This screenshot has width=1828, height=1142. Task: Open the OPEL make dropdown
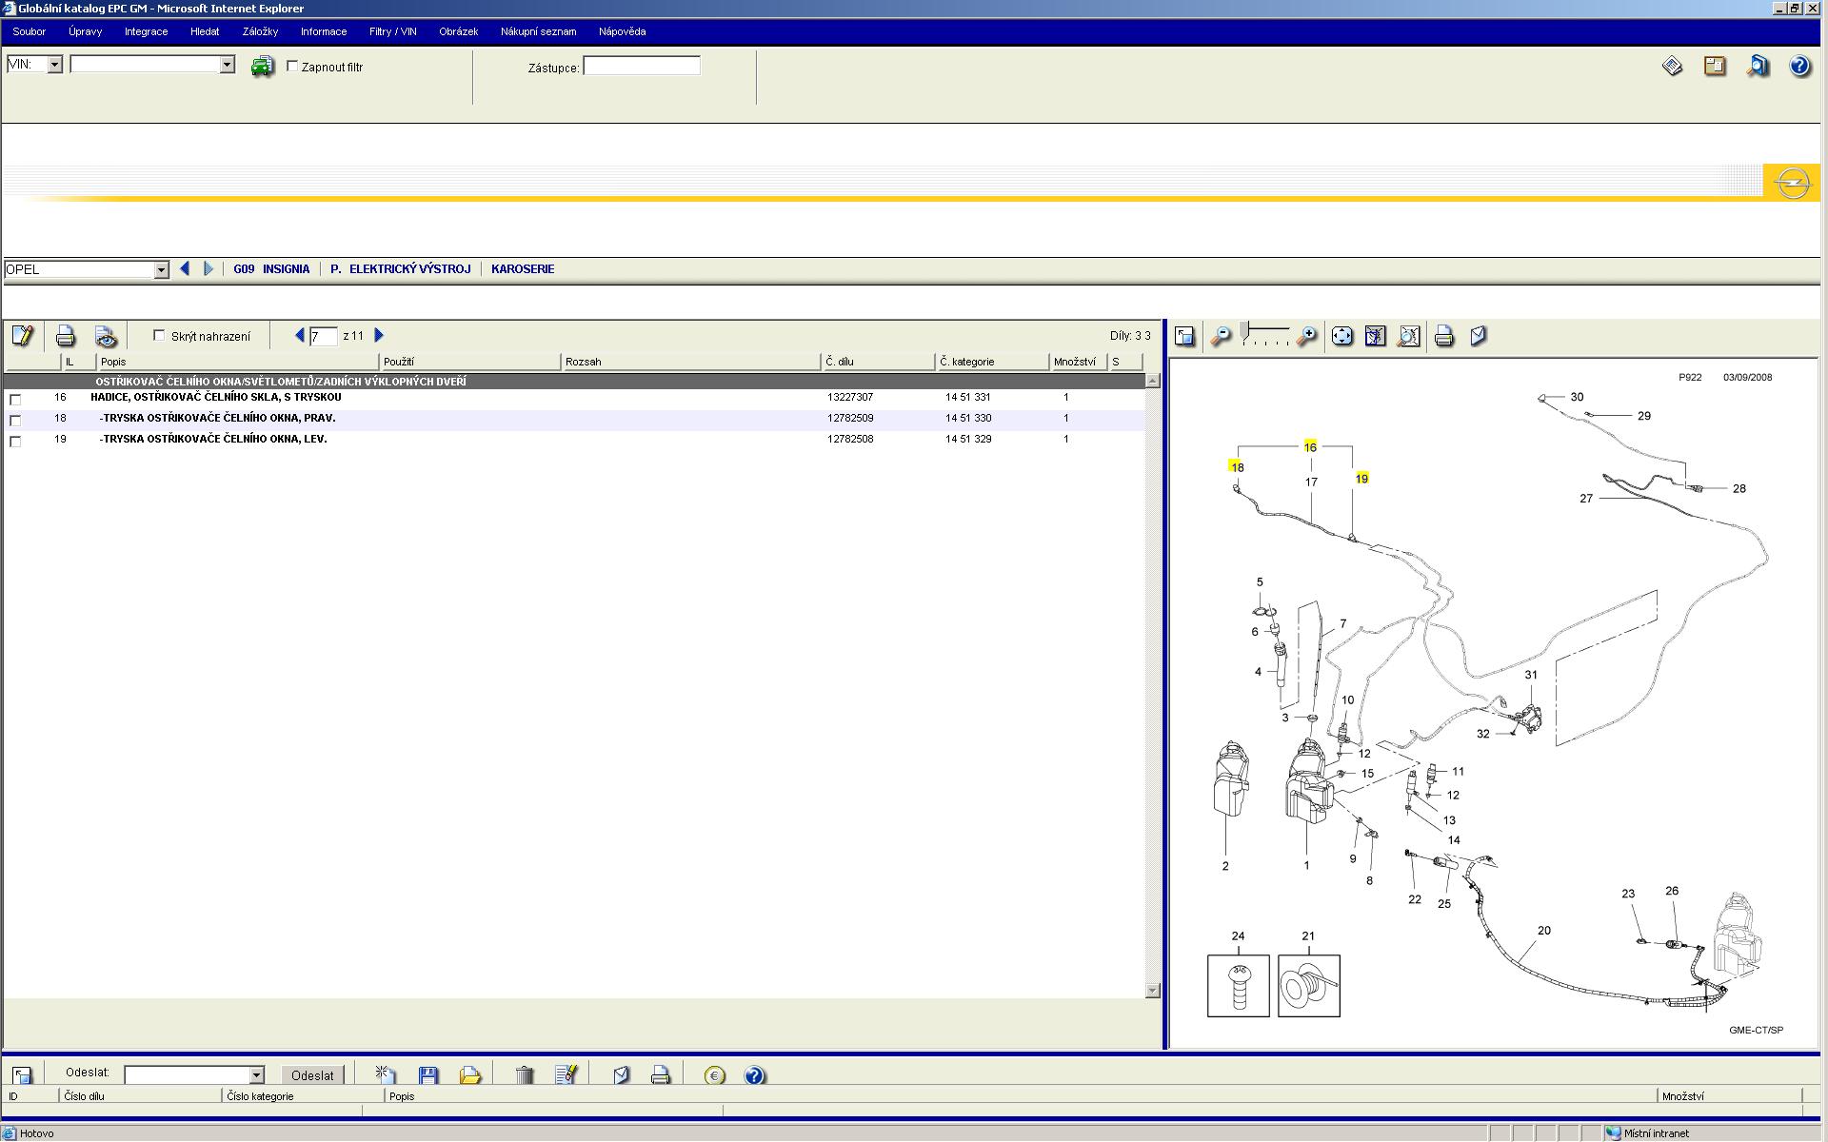[x=161, y=270]
